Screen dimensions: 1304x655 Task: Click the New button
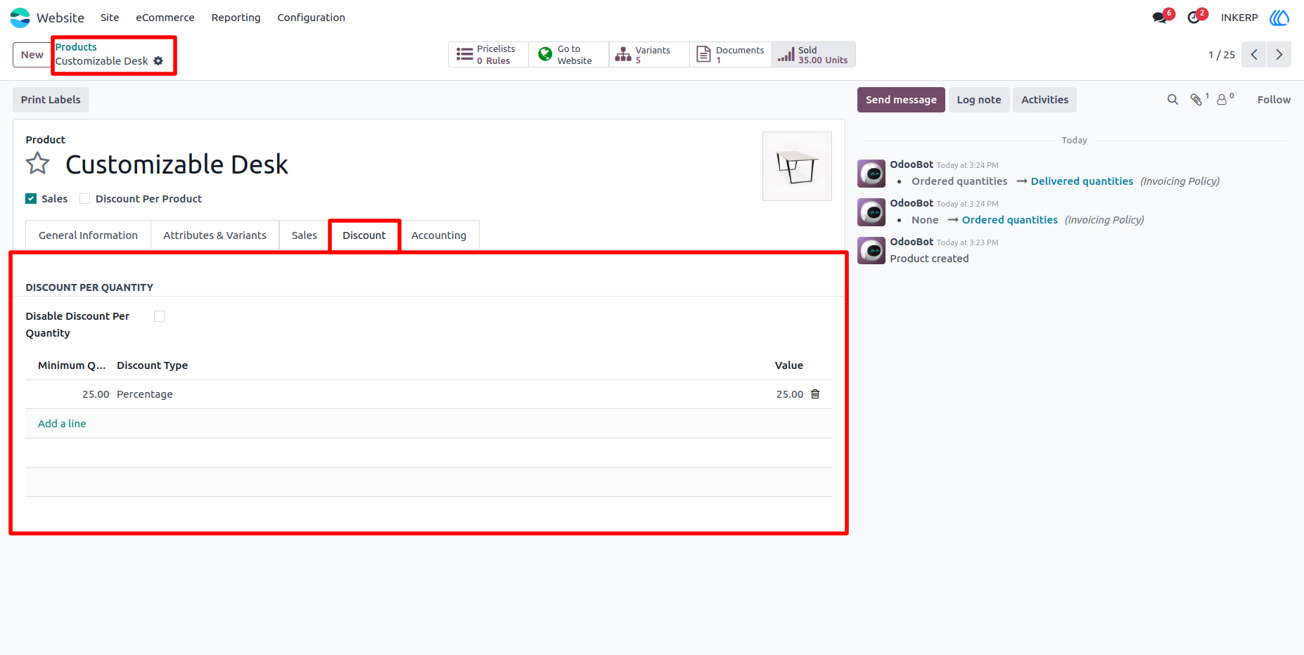pyautogui.click(x=32, y=55)
